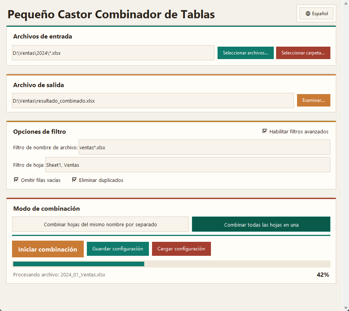
Task: Click the Archivos de entrada heading
Action: click(x=43, y=37)
